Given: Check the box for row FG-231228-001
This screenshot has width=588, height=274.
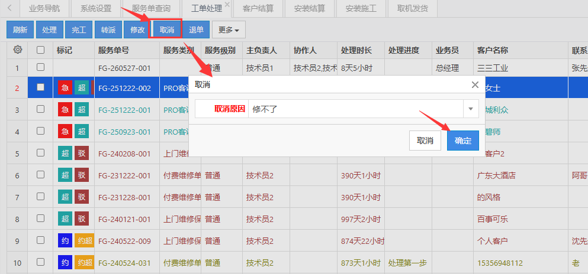Looking at the screenshot, I should 40,196.
